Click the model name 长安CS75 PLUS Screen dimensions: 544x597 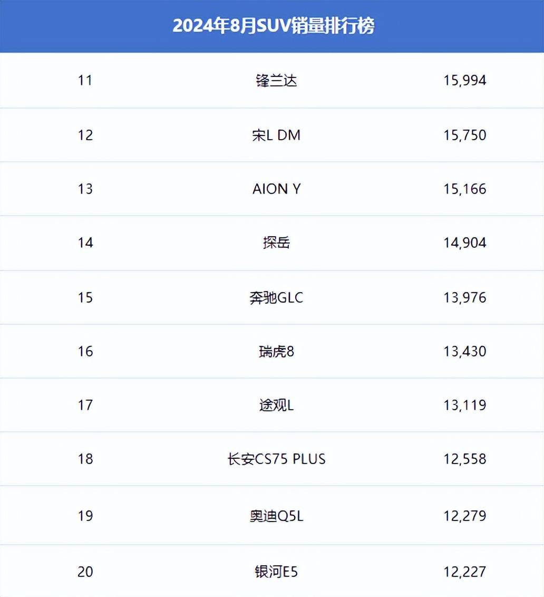click(276, 459)
